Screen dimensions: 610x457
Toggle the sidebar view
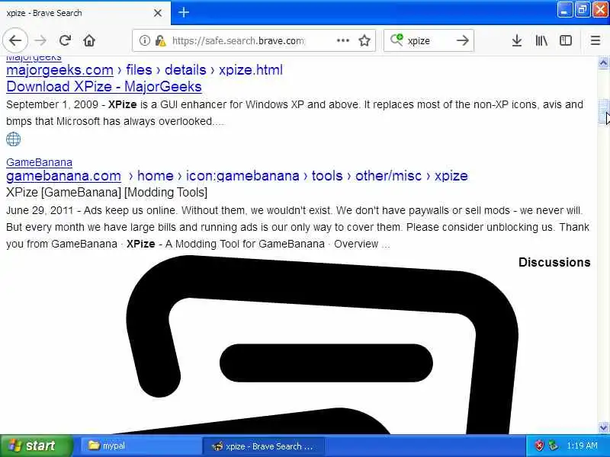pos(566,40)
